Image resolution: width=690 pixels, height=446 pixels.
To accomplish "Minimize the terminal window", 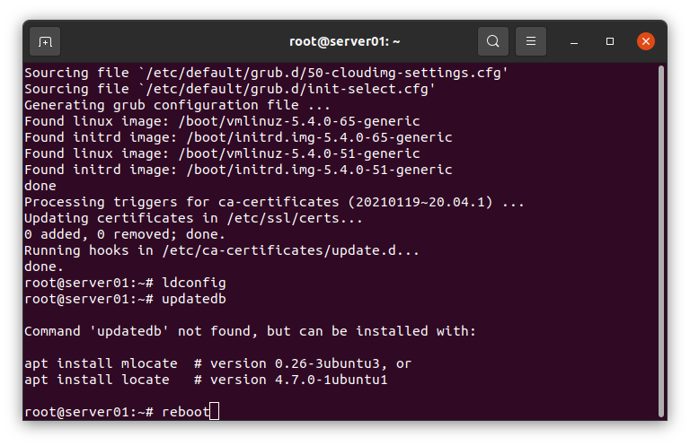I will 574,42.
